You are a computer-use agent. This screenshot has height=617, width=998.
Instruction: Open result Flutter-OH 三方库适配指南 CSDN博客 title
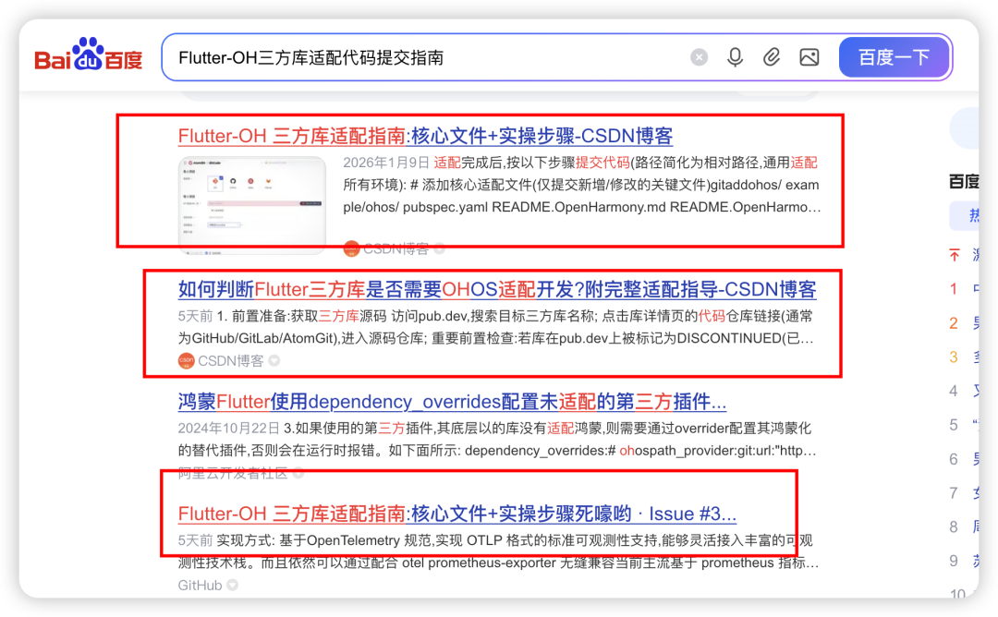click(425, 136)
